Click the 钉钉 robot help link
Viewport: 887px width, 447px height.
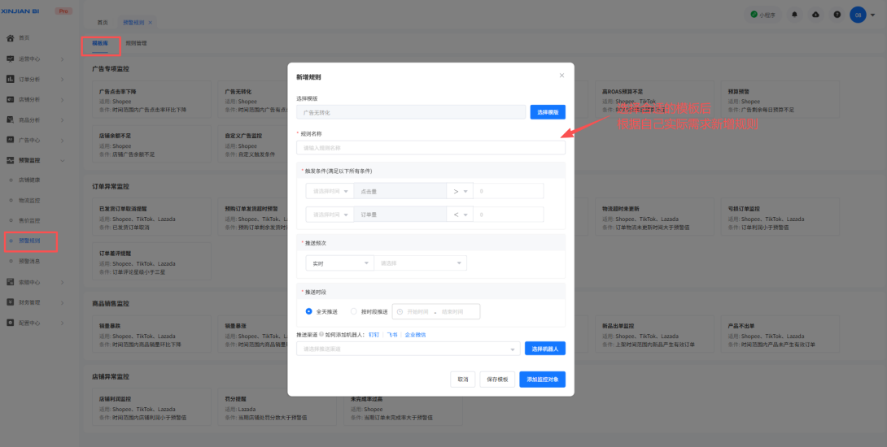coord(374,334)
